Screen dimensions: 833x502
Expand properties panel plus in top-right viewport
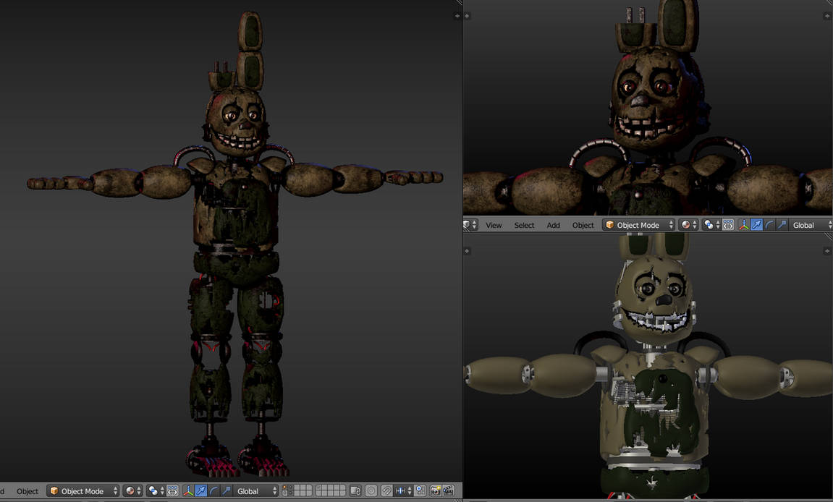point(827,16)
